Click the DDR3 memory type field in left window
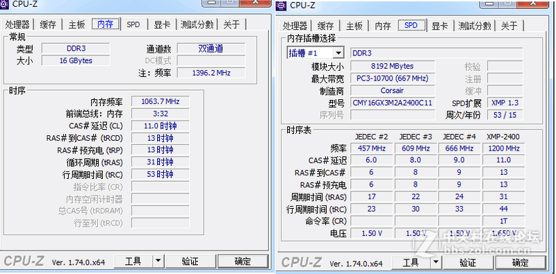This screenshot has width=556, height=274. click(x=76, y=49)
